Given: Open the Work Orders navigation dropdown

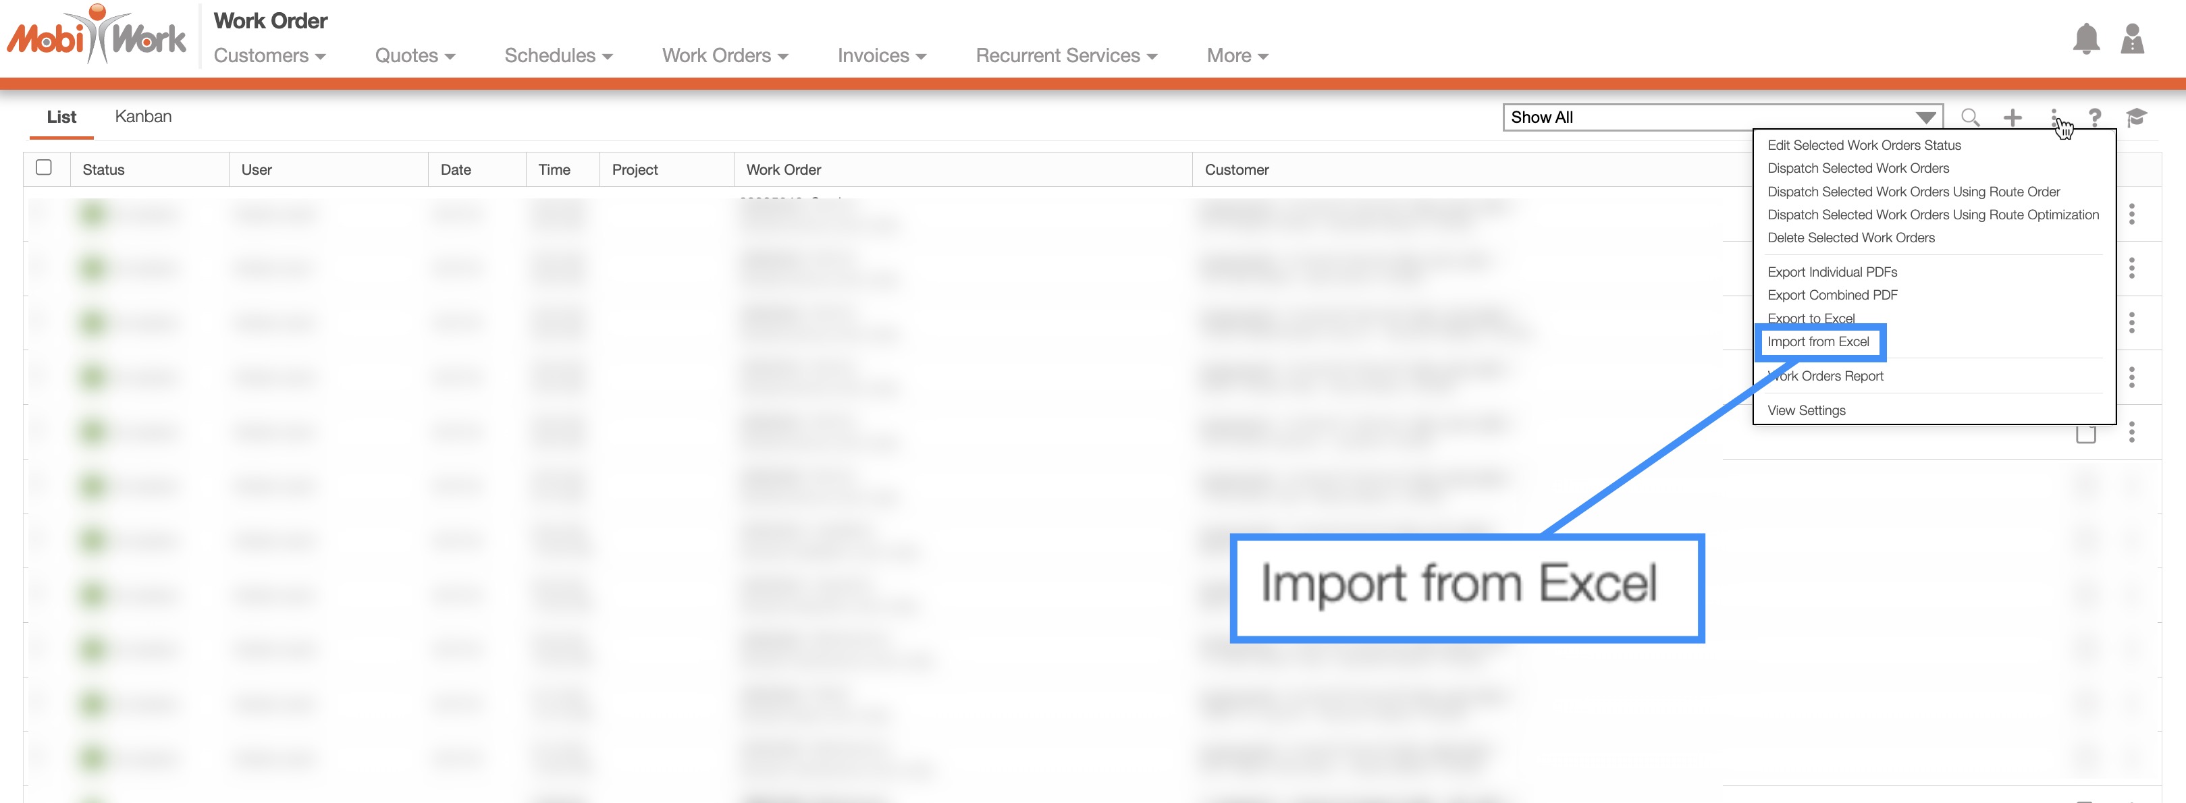Looking at the screenshot, I should click(724, 56).
